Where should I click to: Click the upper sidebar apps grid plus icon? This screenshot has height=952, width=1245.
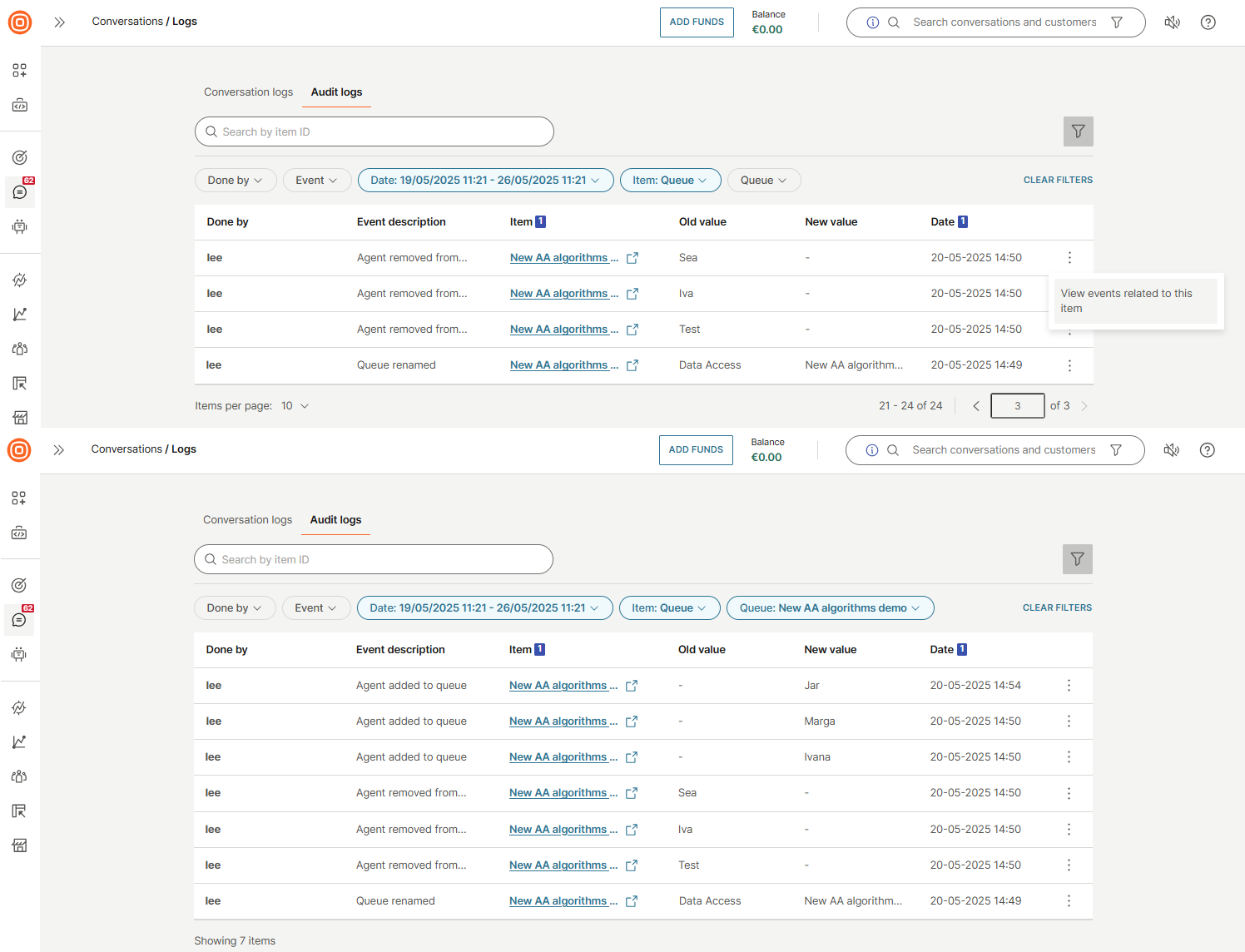pos(20,71)
